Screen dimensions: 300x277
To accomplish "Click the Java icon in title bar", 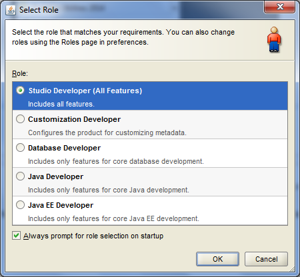I will [x=11, y=10].
